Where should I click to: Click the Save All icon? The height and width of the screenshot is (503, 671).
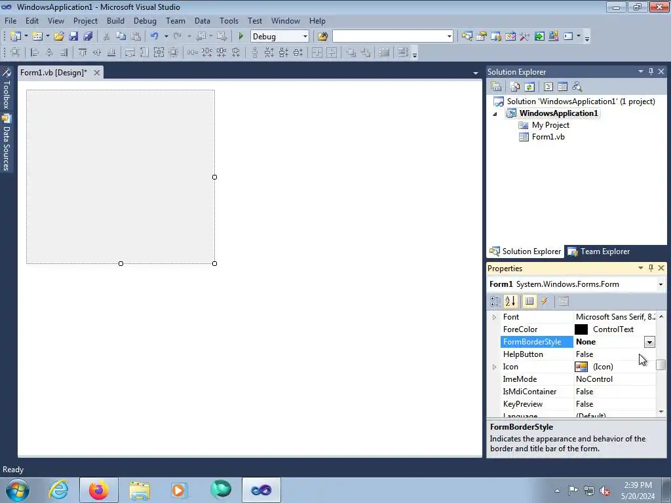tap(88, 37)
